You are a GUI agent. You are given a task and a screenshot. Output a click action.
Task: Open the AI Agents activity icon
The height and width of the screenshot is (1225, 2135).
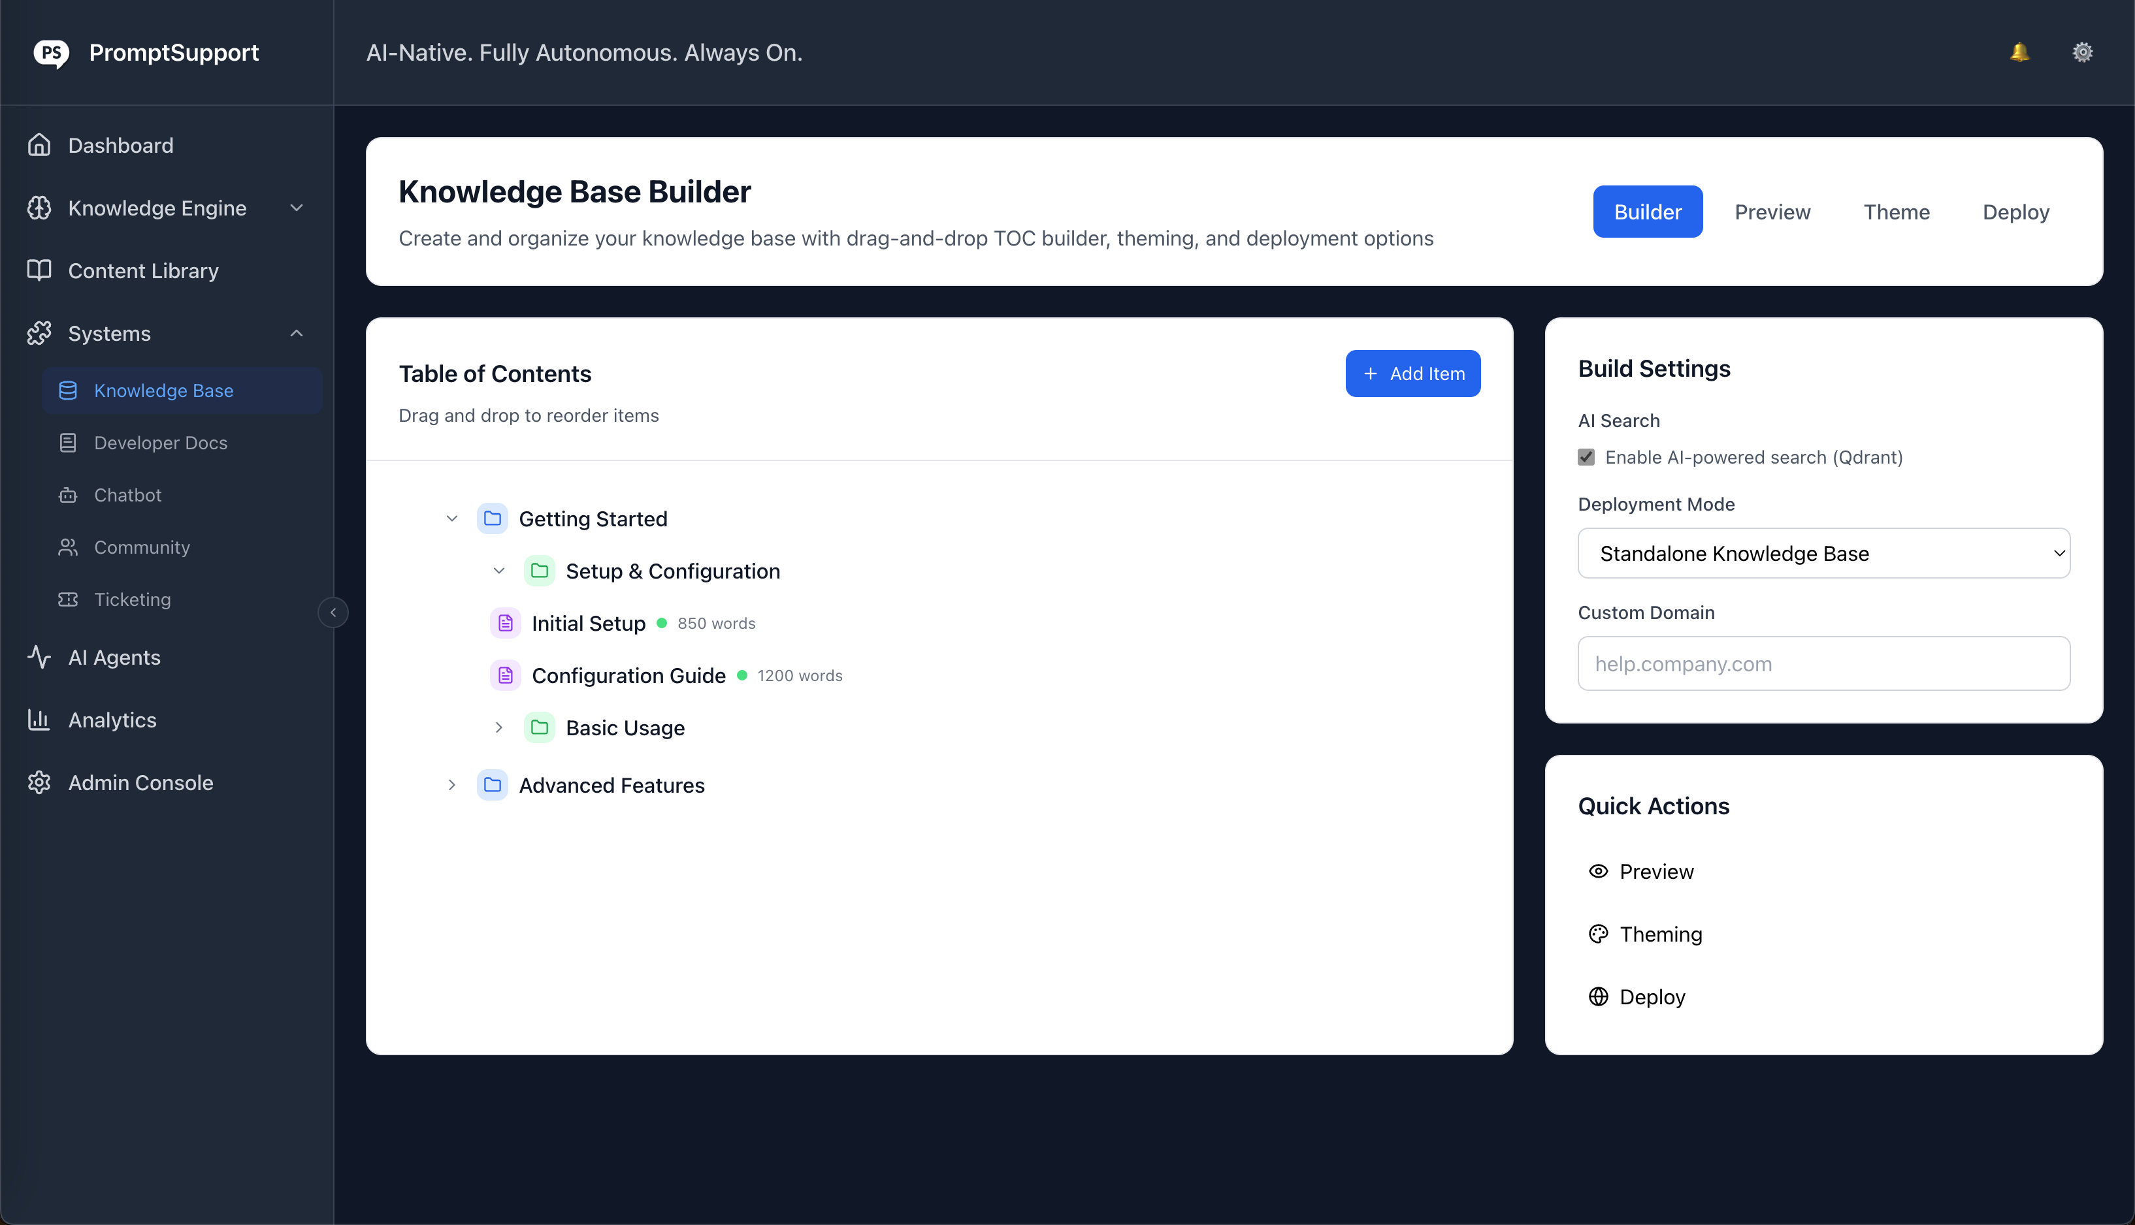[40, 657]
